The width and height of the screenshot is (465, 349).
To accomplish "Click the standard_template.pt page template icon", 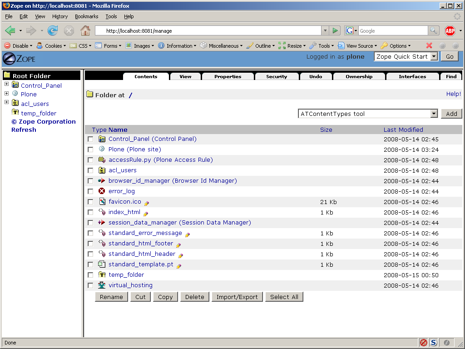I will pos(102,264).
